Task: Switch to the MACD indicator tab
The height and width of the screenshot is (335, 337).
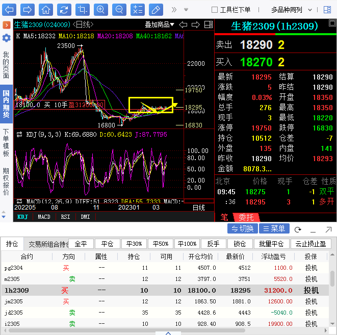Action: pos(44,217)
